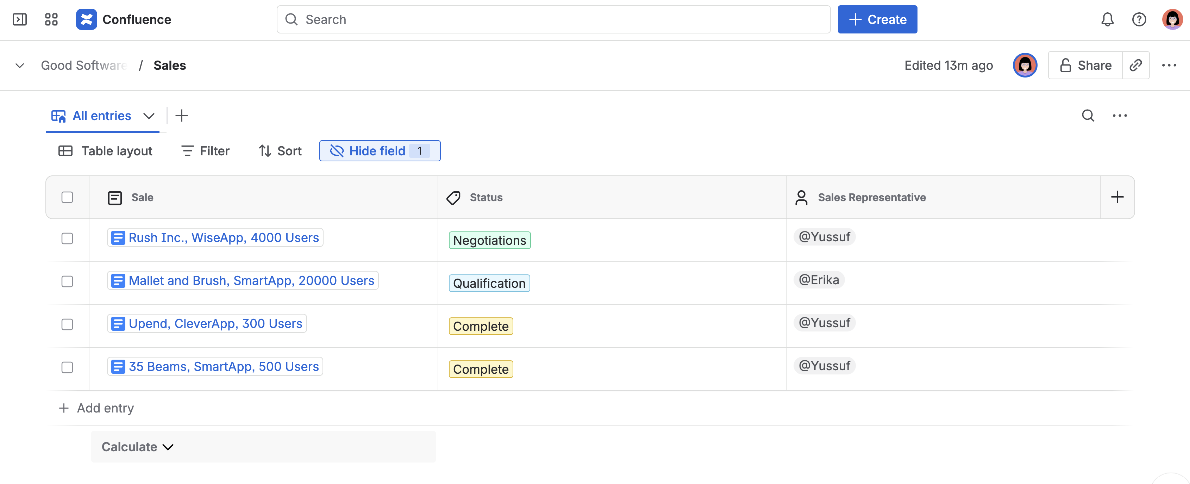Viewport: 1190px width, 484px height.
Task: Collapse the sidebar panel icon
Action: 19,19
